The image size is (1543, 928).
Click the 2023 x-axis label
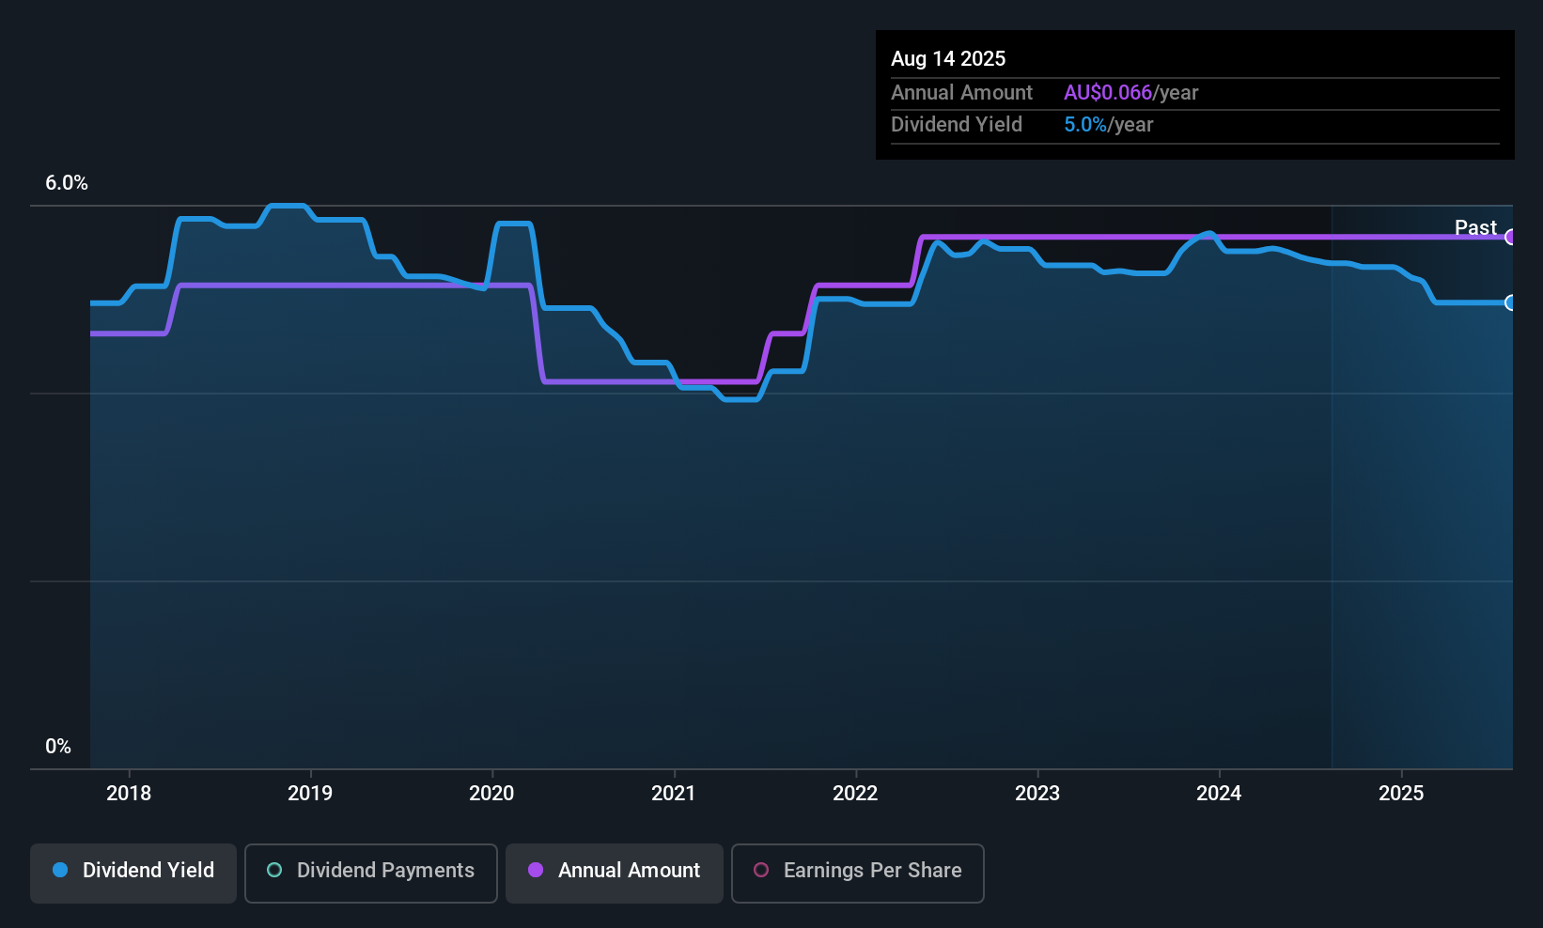1037,793
